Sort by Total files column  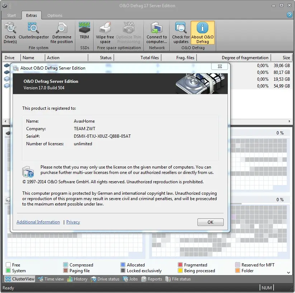point(137,58)
